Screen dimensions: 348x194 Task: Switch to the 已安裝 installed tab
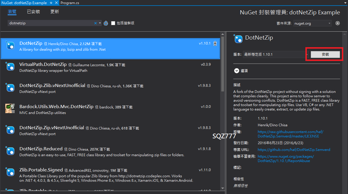tap(33, 12)
